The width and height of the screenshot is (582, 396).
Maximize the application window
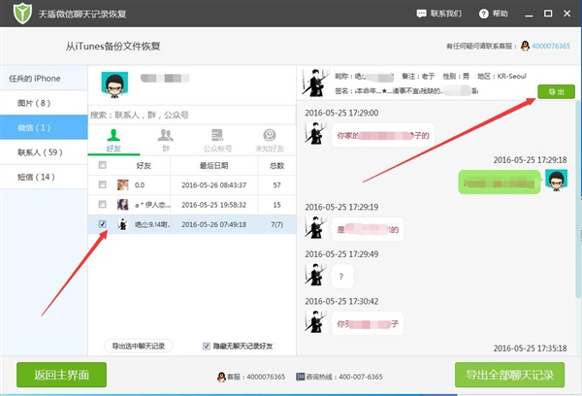point(548,14)
